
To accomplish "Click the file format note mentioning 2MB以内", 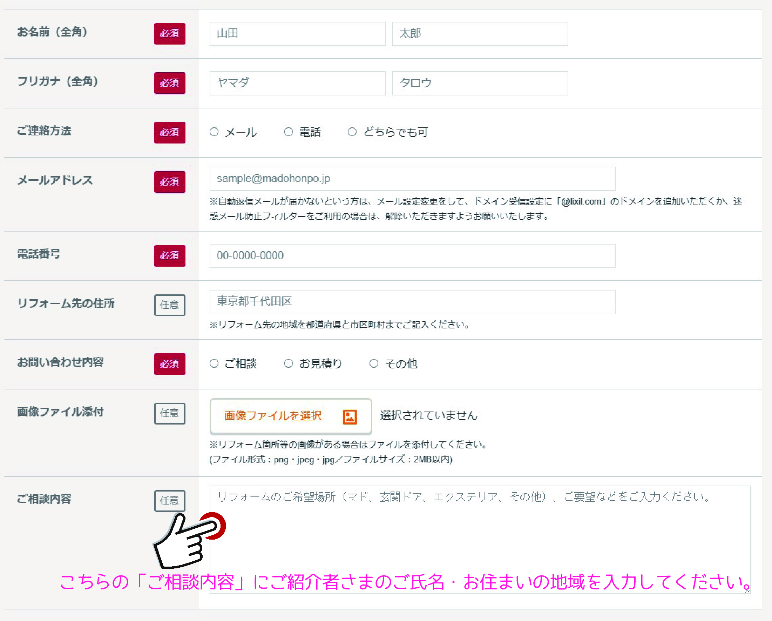I will 331,459.
